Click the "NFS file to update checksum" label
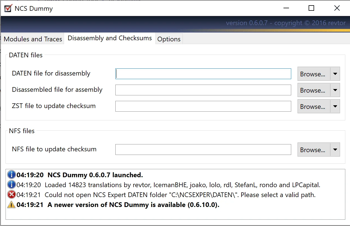 pos(54,149)
